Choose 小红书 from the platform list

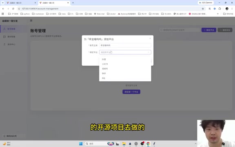point(125,64)
